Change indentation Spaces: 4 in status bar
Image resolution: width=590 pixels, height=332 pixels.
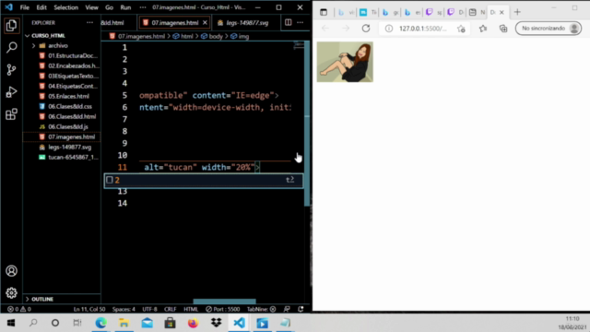pos(124,309)
